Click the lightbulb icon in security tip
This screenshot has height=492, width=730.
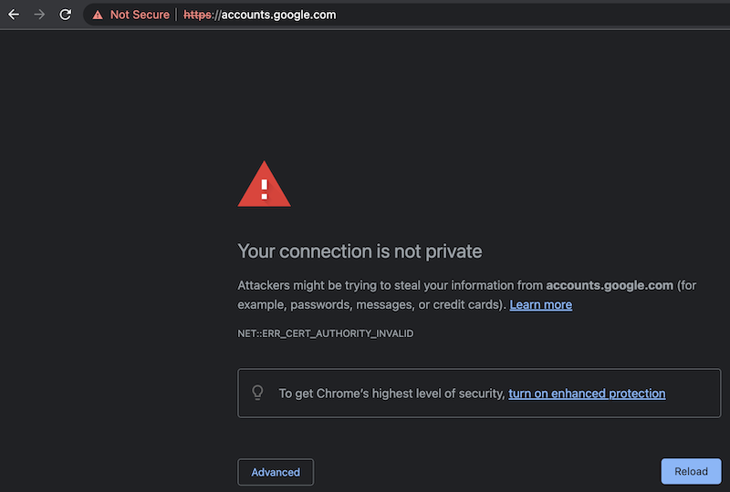[258, 393]
